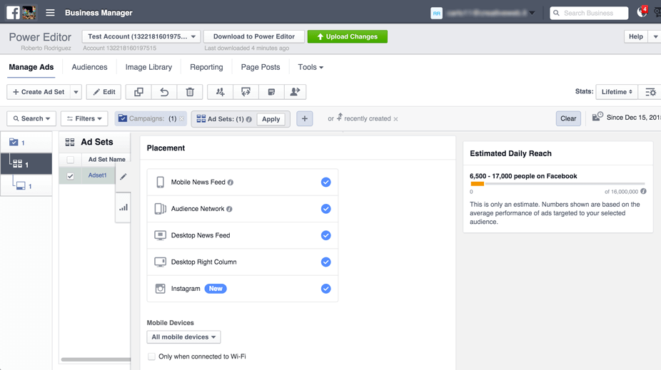
Task: Click the pencil edit pane icon
Action: (123, 177)
